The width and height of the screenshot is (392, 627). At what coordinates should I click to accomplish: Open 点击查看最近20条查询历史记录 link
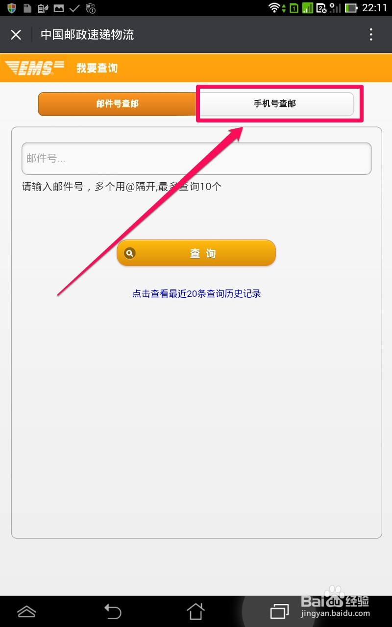coord(196,293)
